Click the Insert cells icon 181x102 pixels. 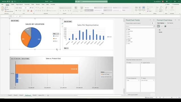[x=136, y=8]
